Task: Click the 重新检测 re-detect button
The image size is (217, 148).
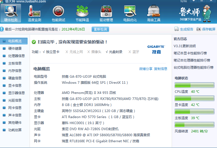Action: (100, 29)
